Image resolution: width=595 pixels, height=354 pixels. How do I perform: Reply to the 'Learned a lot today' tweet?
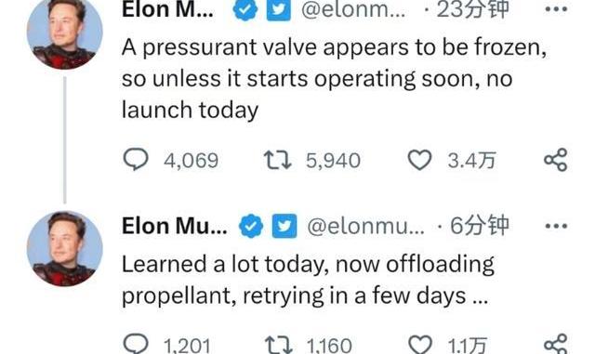(x=136, y=344)
